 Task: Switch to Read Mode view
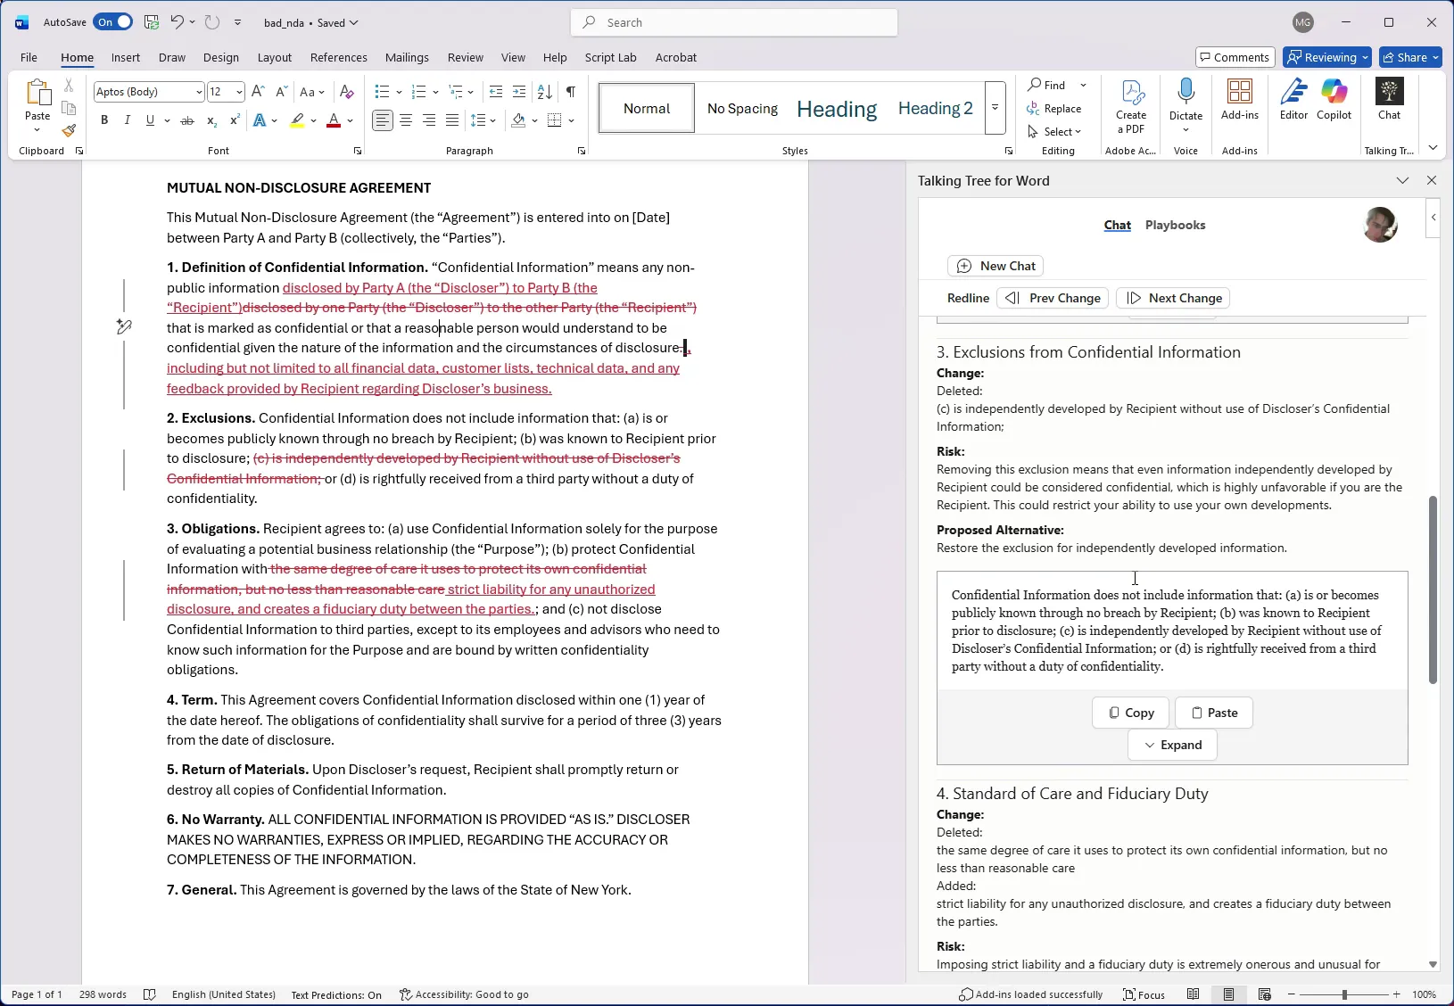click(x=1194, y=994)
